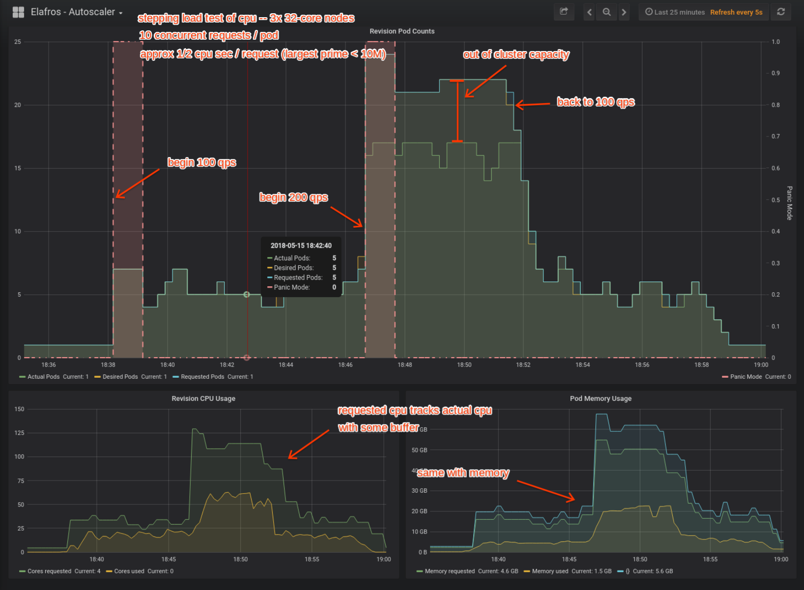Click the blue Requested Pods legend color swatch
This screenshot has height=590, width=804.
[175, 377]
